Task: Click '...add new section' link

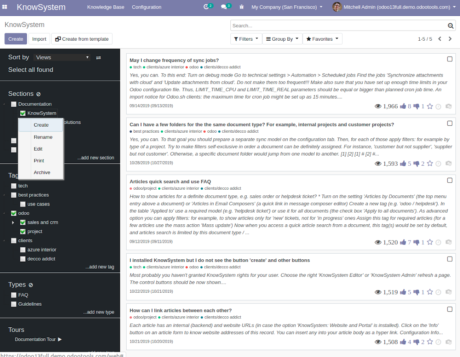Action: (96, 158)
